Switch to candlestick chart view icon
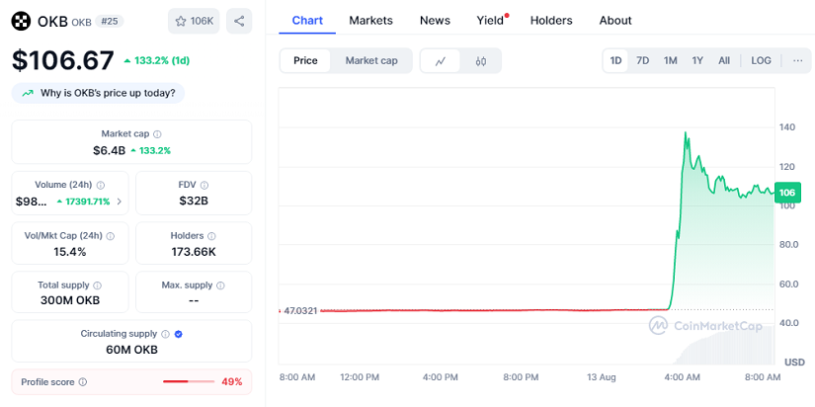815x407 pixels. tap(481, 61)
